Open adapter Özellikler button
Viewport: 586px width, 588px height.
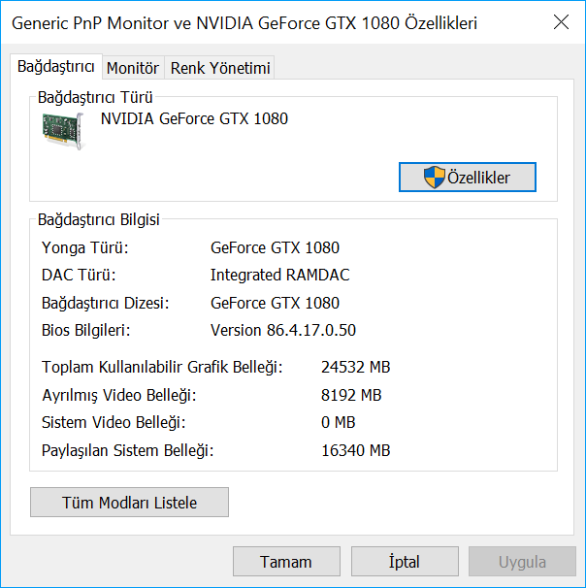468,177
